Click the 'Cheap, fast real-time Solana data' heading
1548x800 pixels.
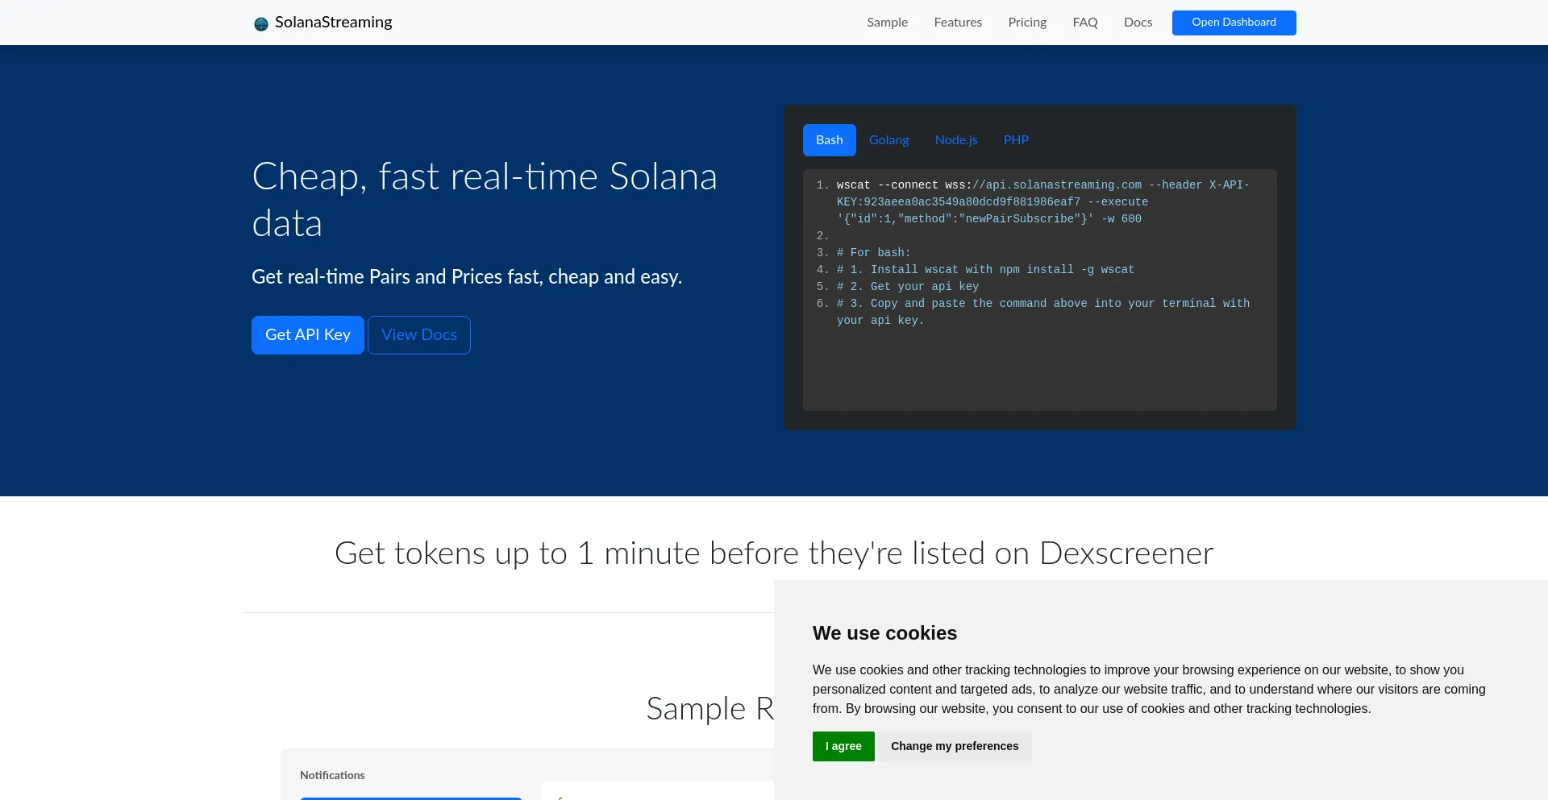point(484,199)
